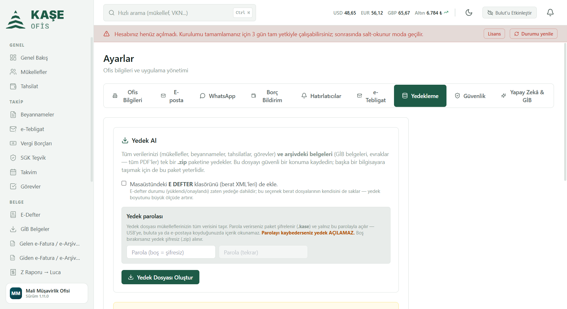Switch to Güvenlik tab
The width and height of the screenshot is (567, 309).
click(470, 96)
